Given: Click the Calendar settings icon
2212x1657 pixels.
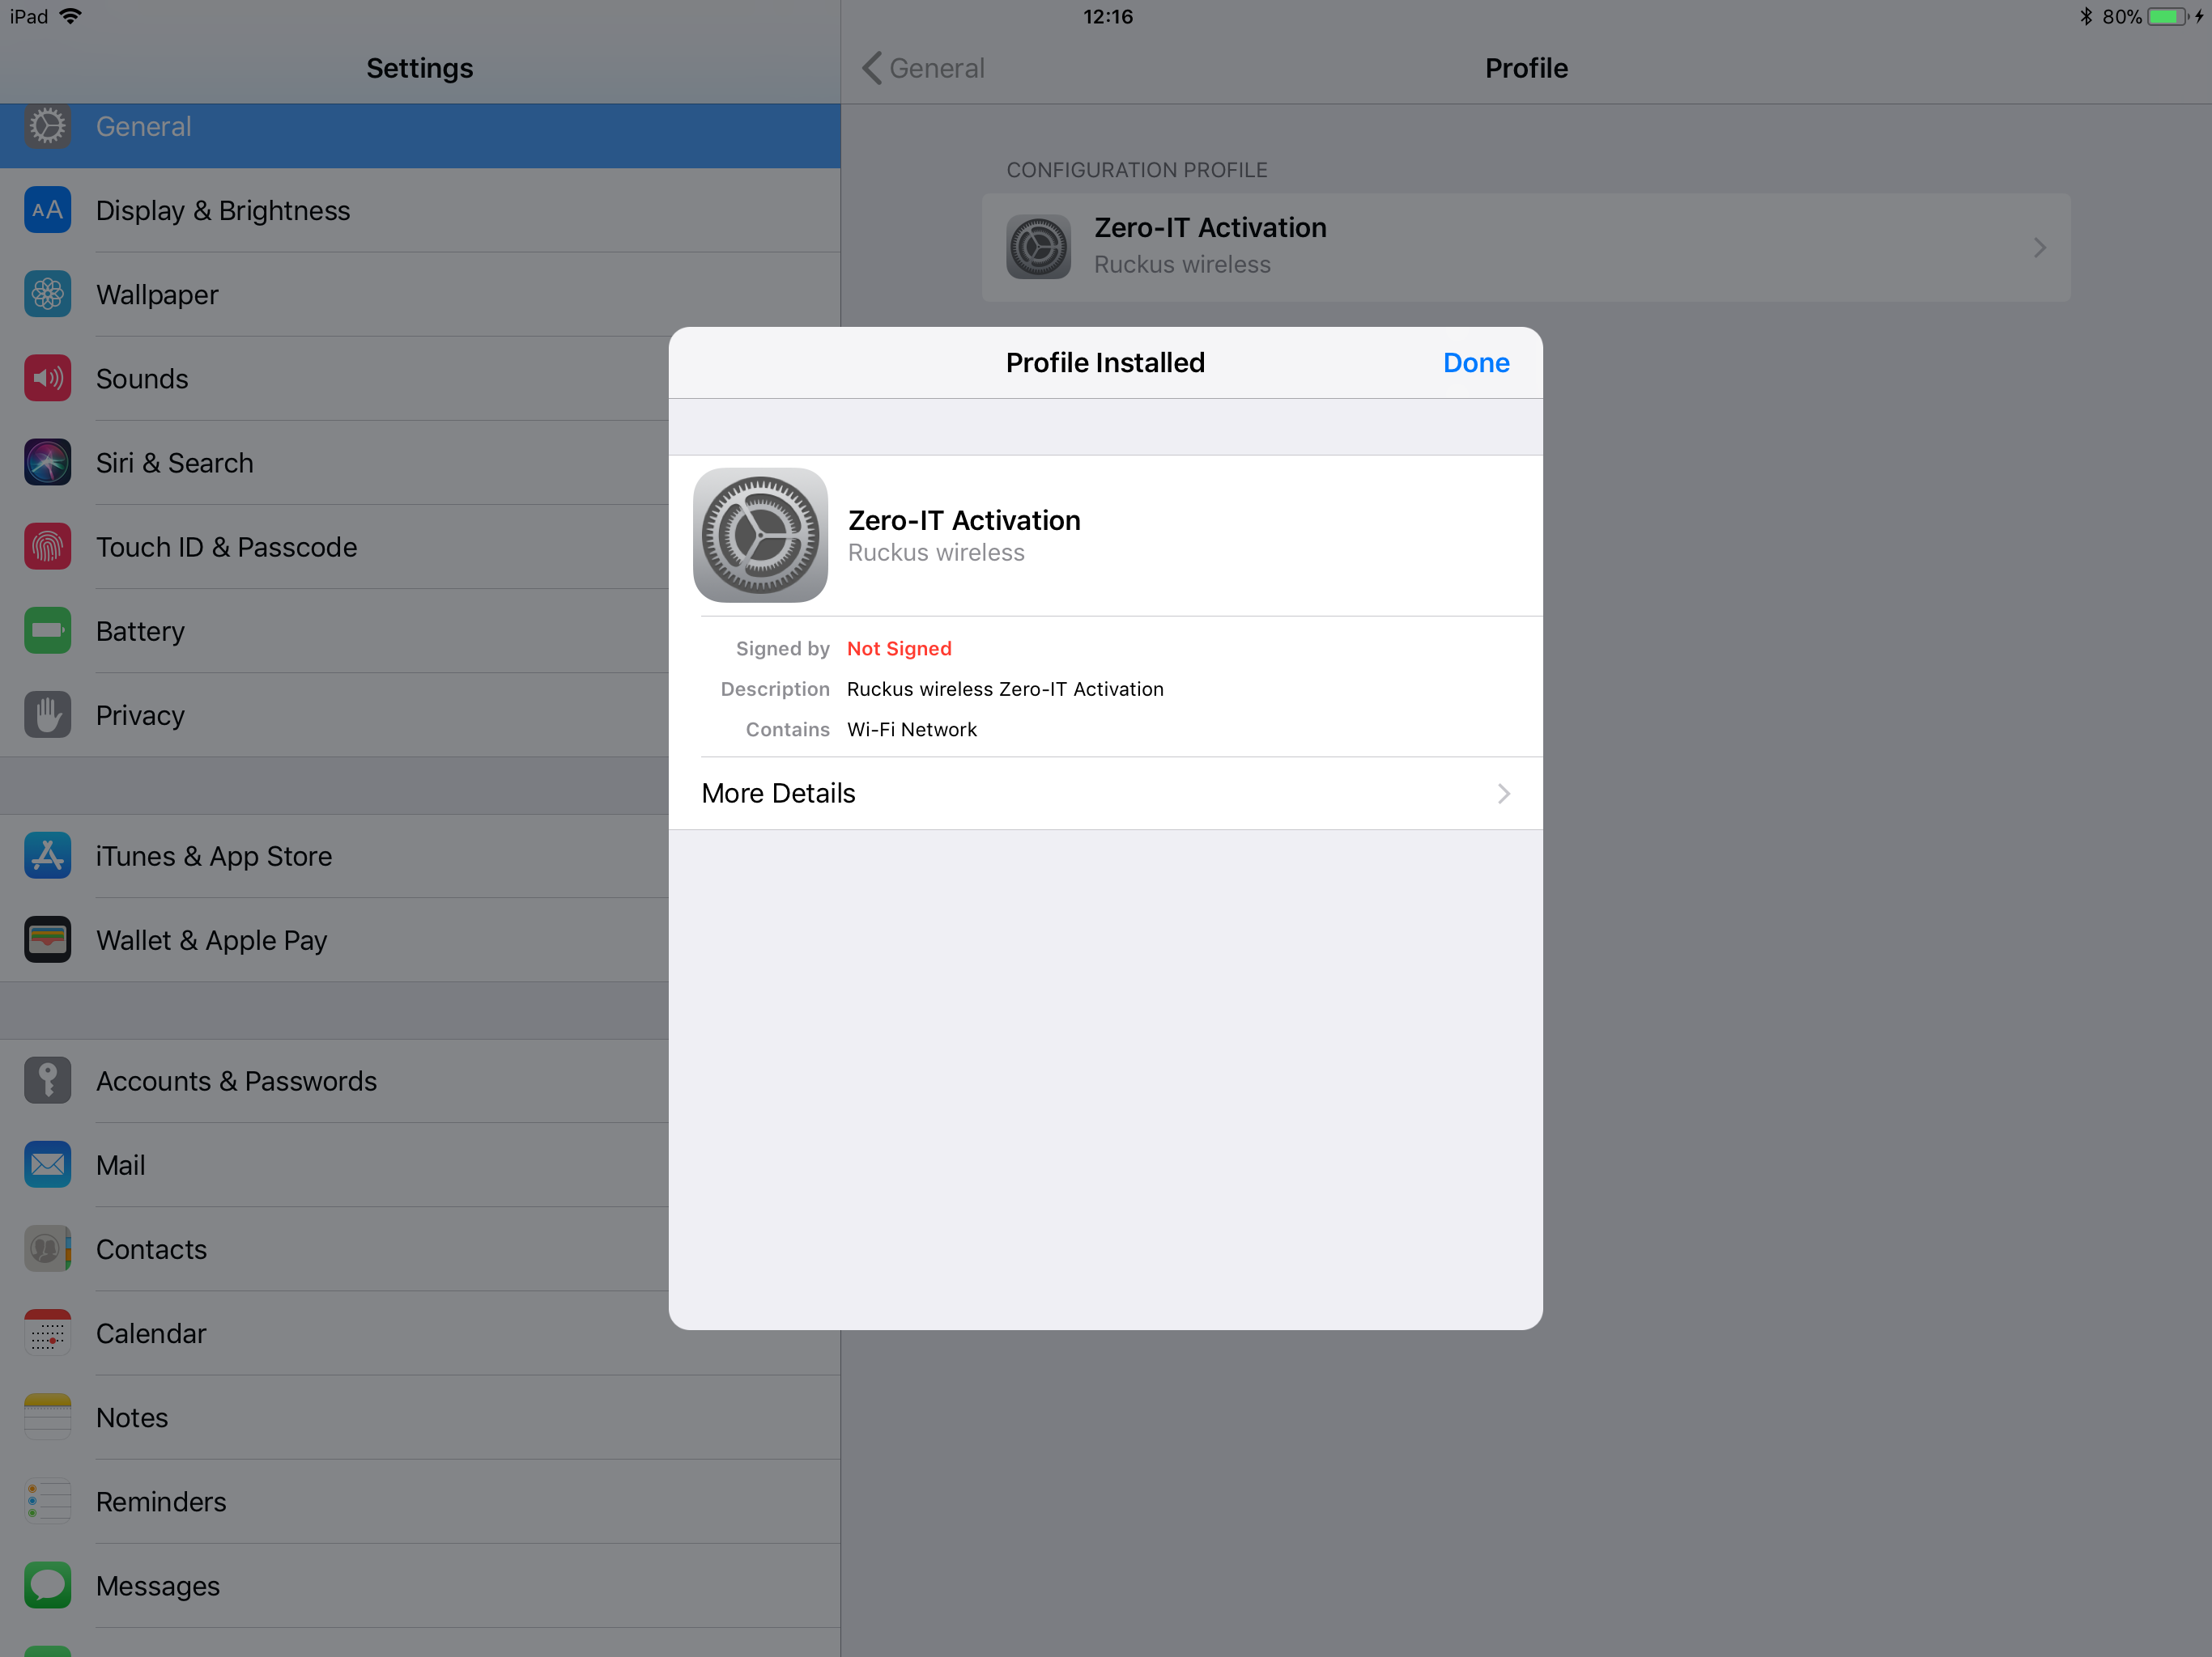Looking at the screenshot, I should 47,1333.
